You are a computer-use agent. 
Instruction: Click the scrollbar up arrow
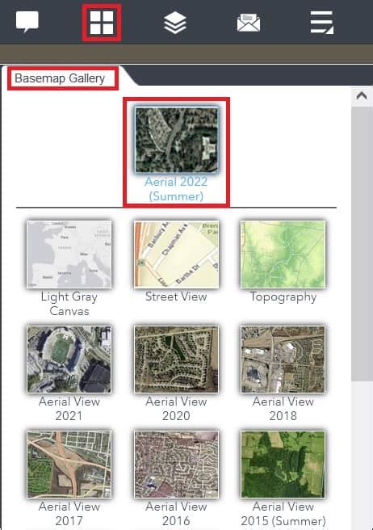[x=362, y=96]
